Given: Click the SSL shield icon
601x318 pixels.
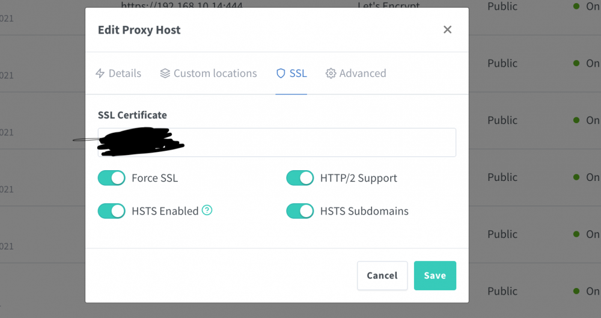Looking at the screenshot, I should [281, 73].
